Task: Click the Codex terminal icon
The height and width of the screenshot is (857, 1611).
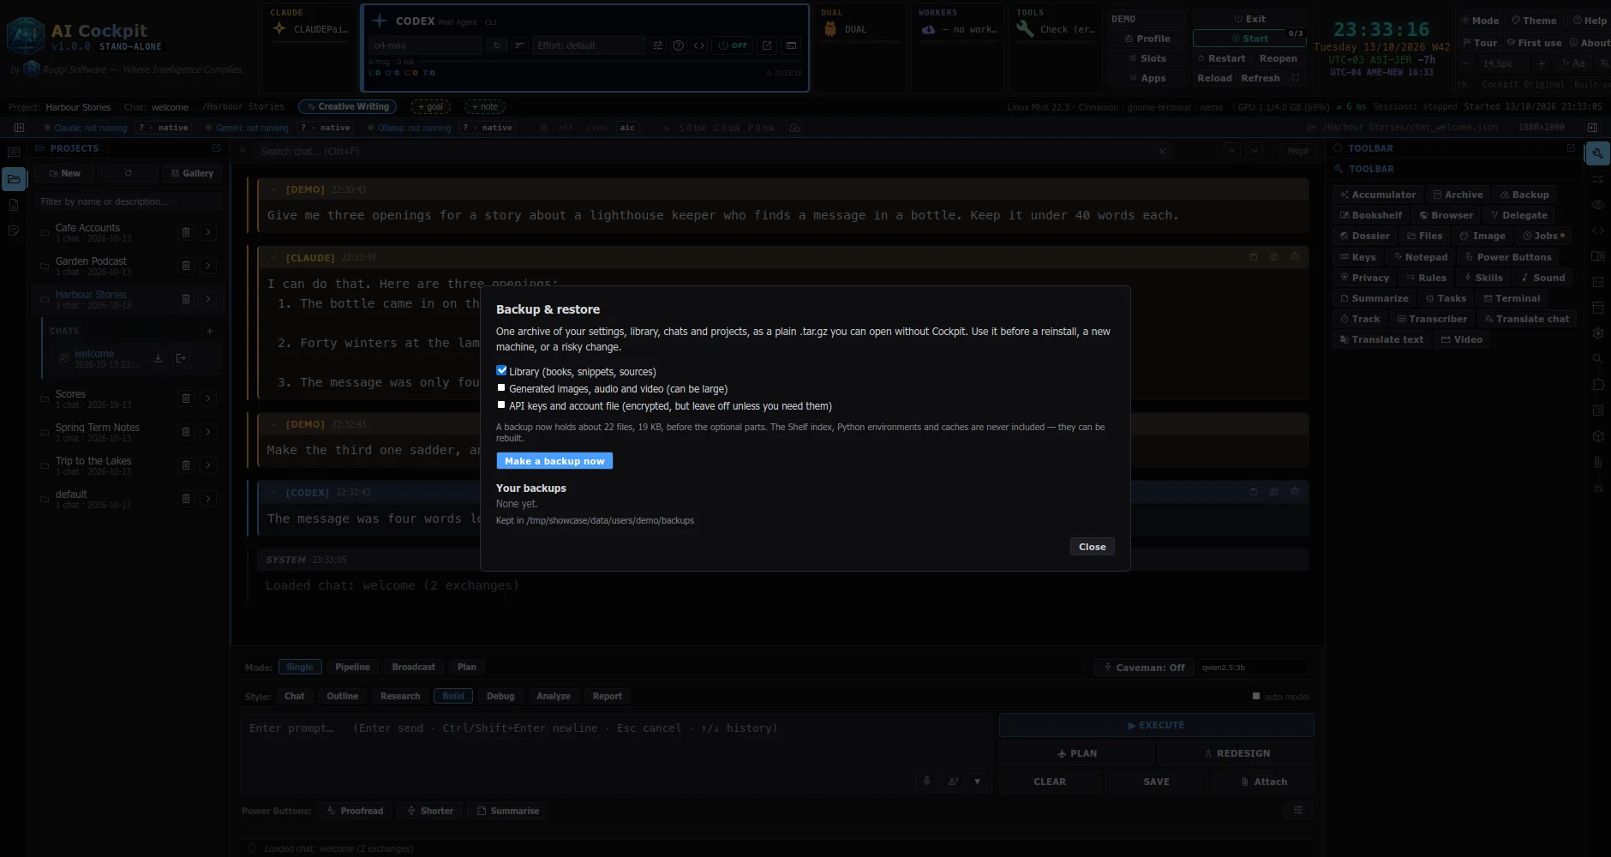Action: point(791,45)
